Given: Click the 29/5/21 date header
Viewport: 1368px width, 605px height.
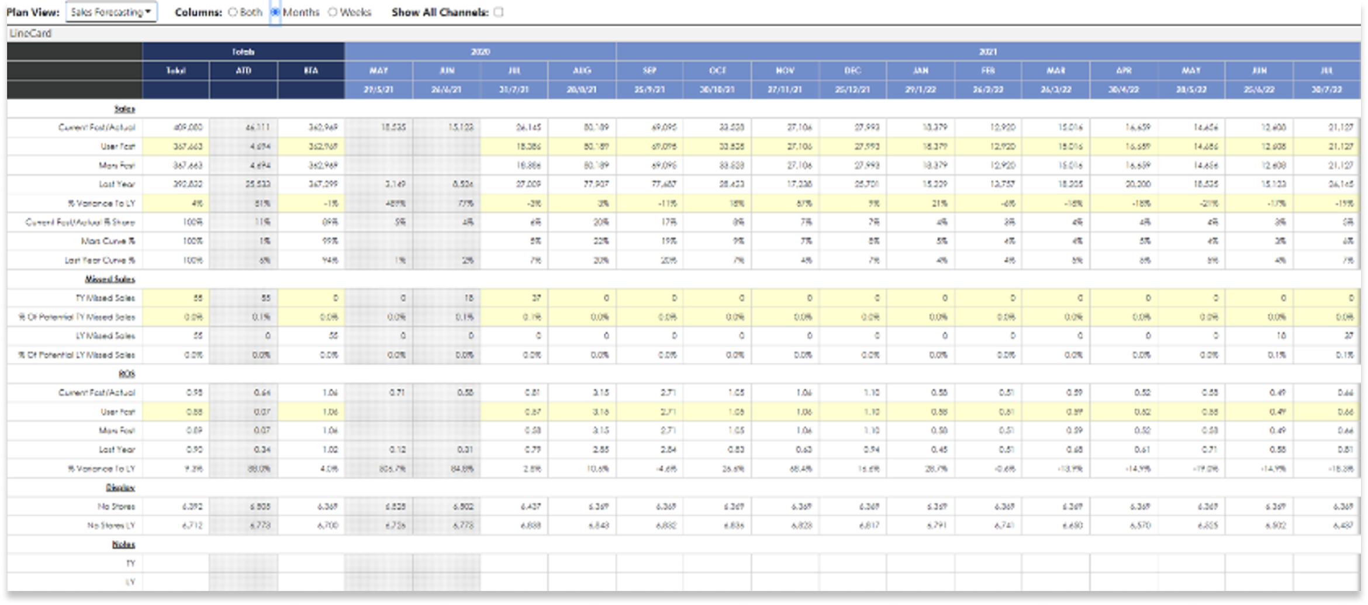Looking at the screenshot, I should (x=379, y=89).
